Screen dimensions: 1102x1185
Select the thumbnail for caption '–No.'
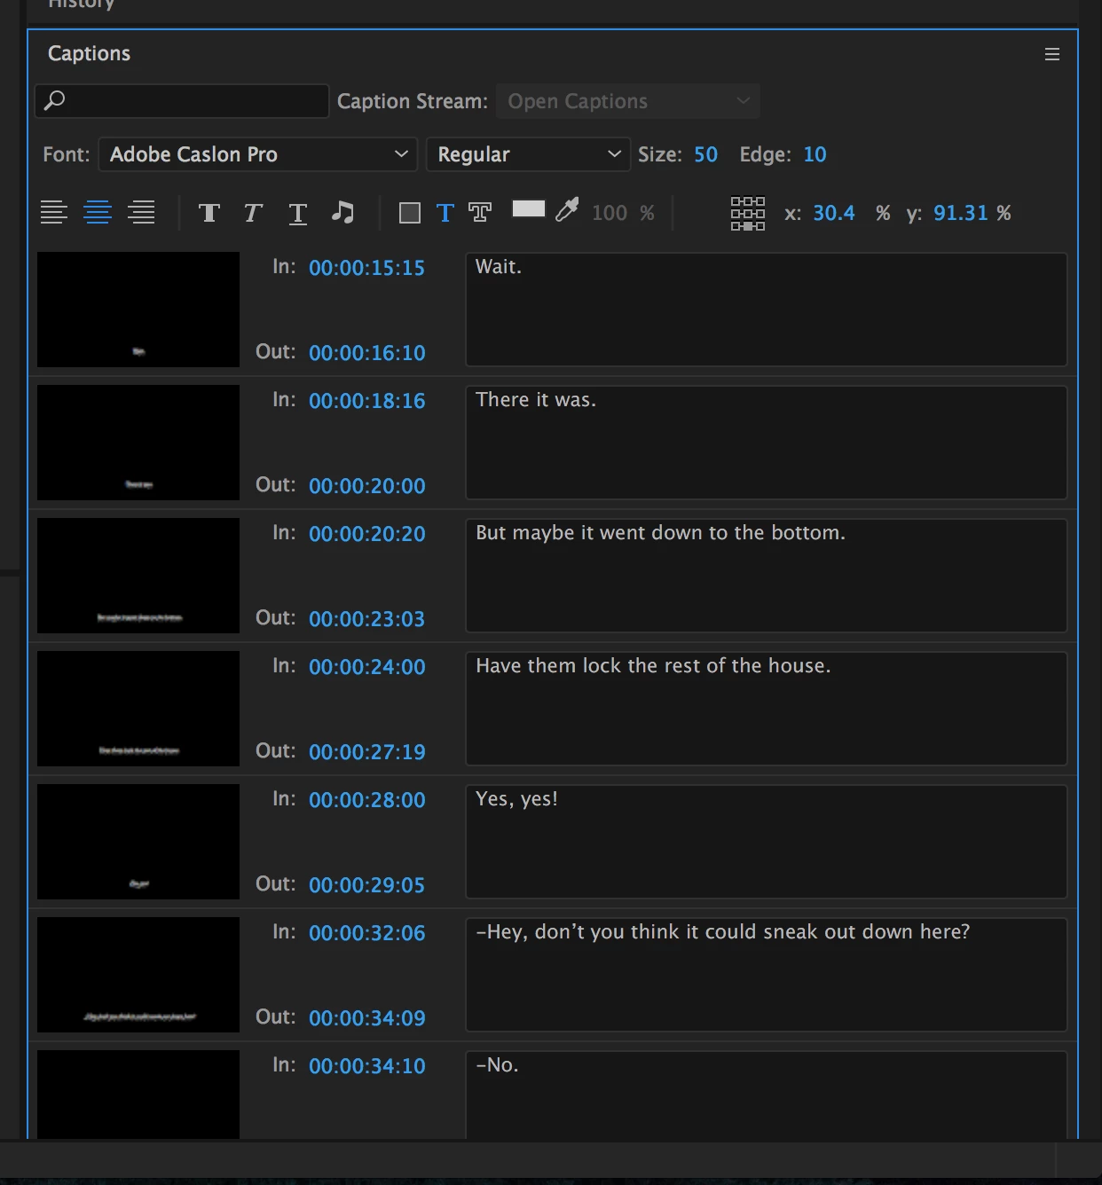138,1095
